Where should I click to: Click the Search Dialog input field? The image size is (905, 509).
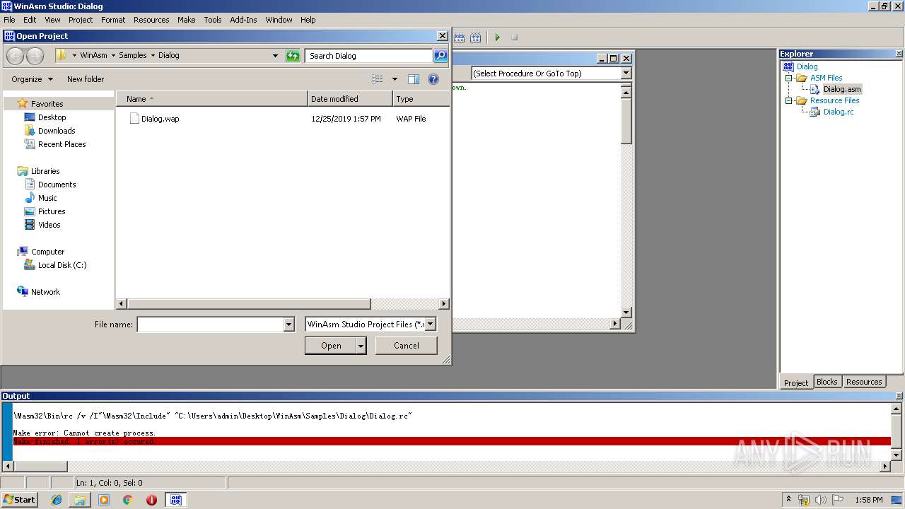coord(368,56)
